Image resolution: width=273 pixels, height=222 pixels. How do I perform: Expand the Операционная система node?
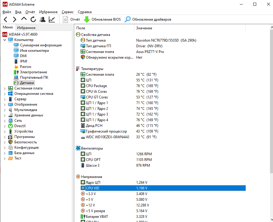point(5,94)
